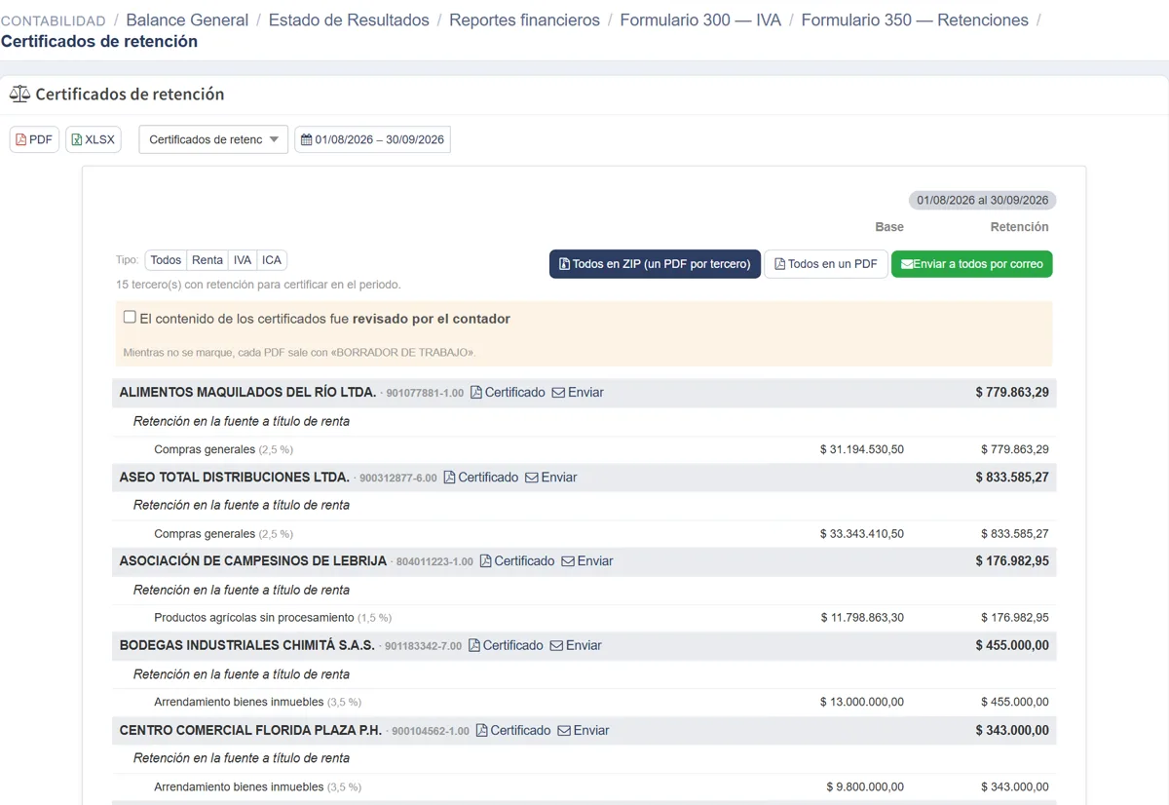Image resolution: width=1169 pixels, height=805 pixels.
Task: Open Formulario 350 — Retenciones breadcrumb
Action: click(915, 19)
